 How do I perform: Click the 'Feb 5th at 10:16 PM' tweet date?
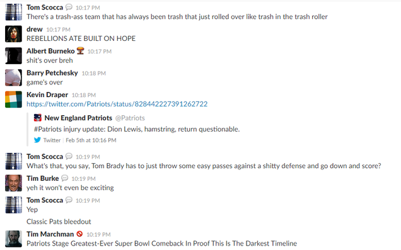91,140
